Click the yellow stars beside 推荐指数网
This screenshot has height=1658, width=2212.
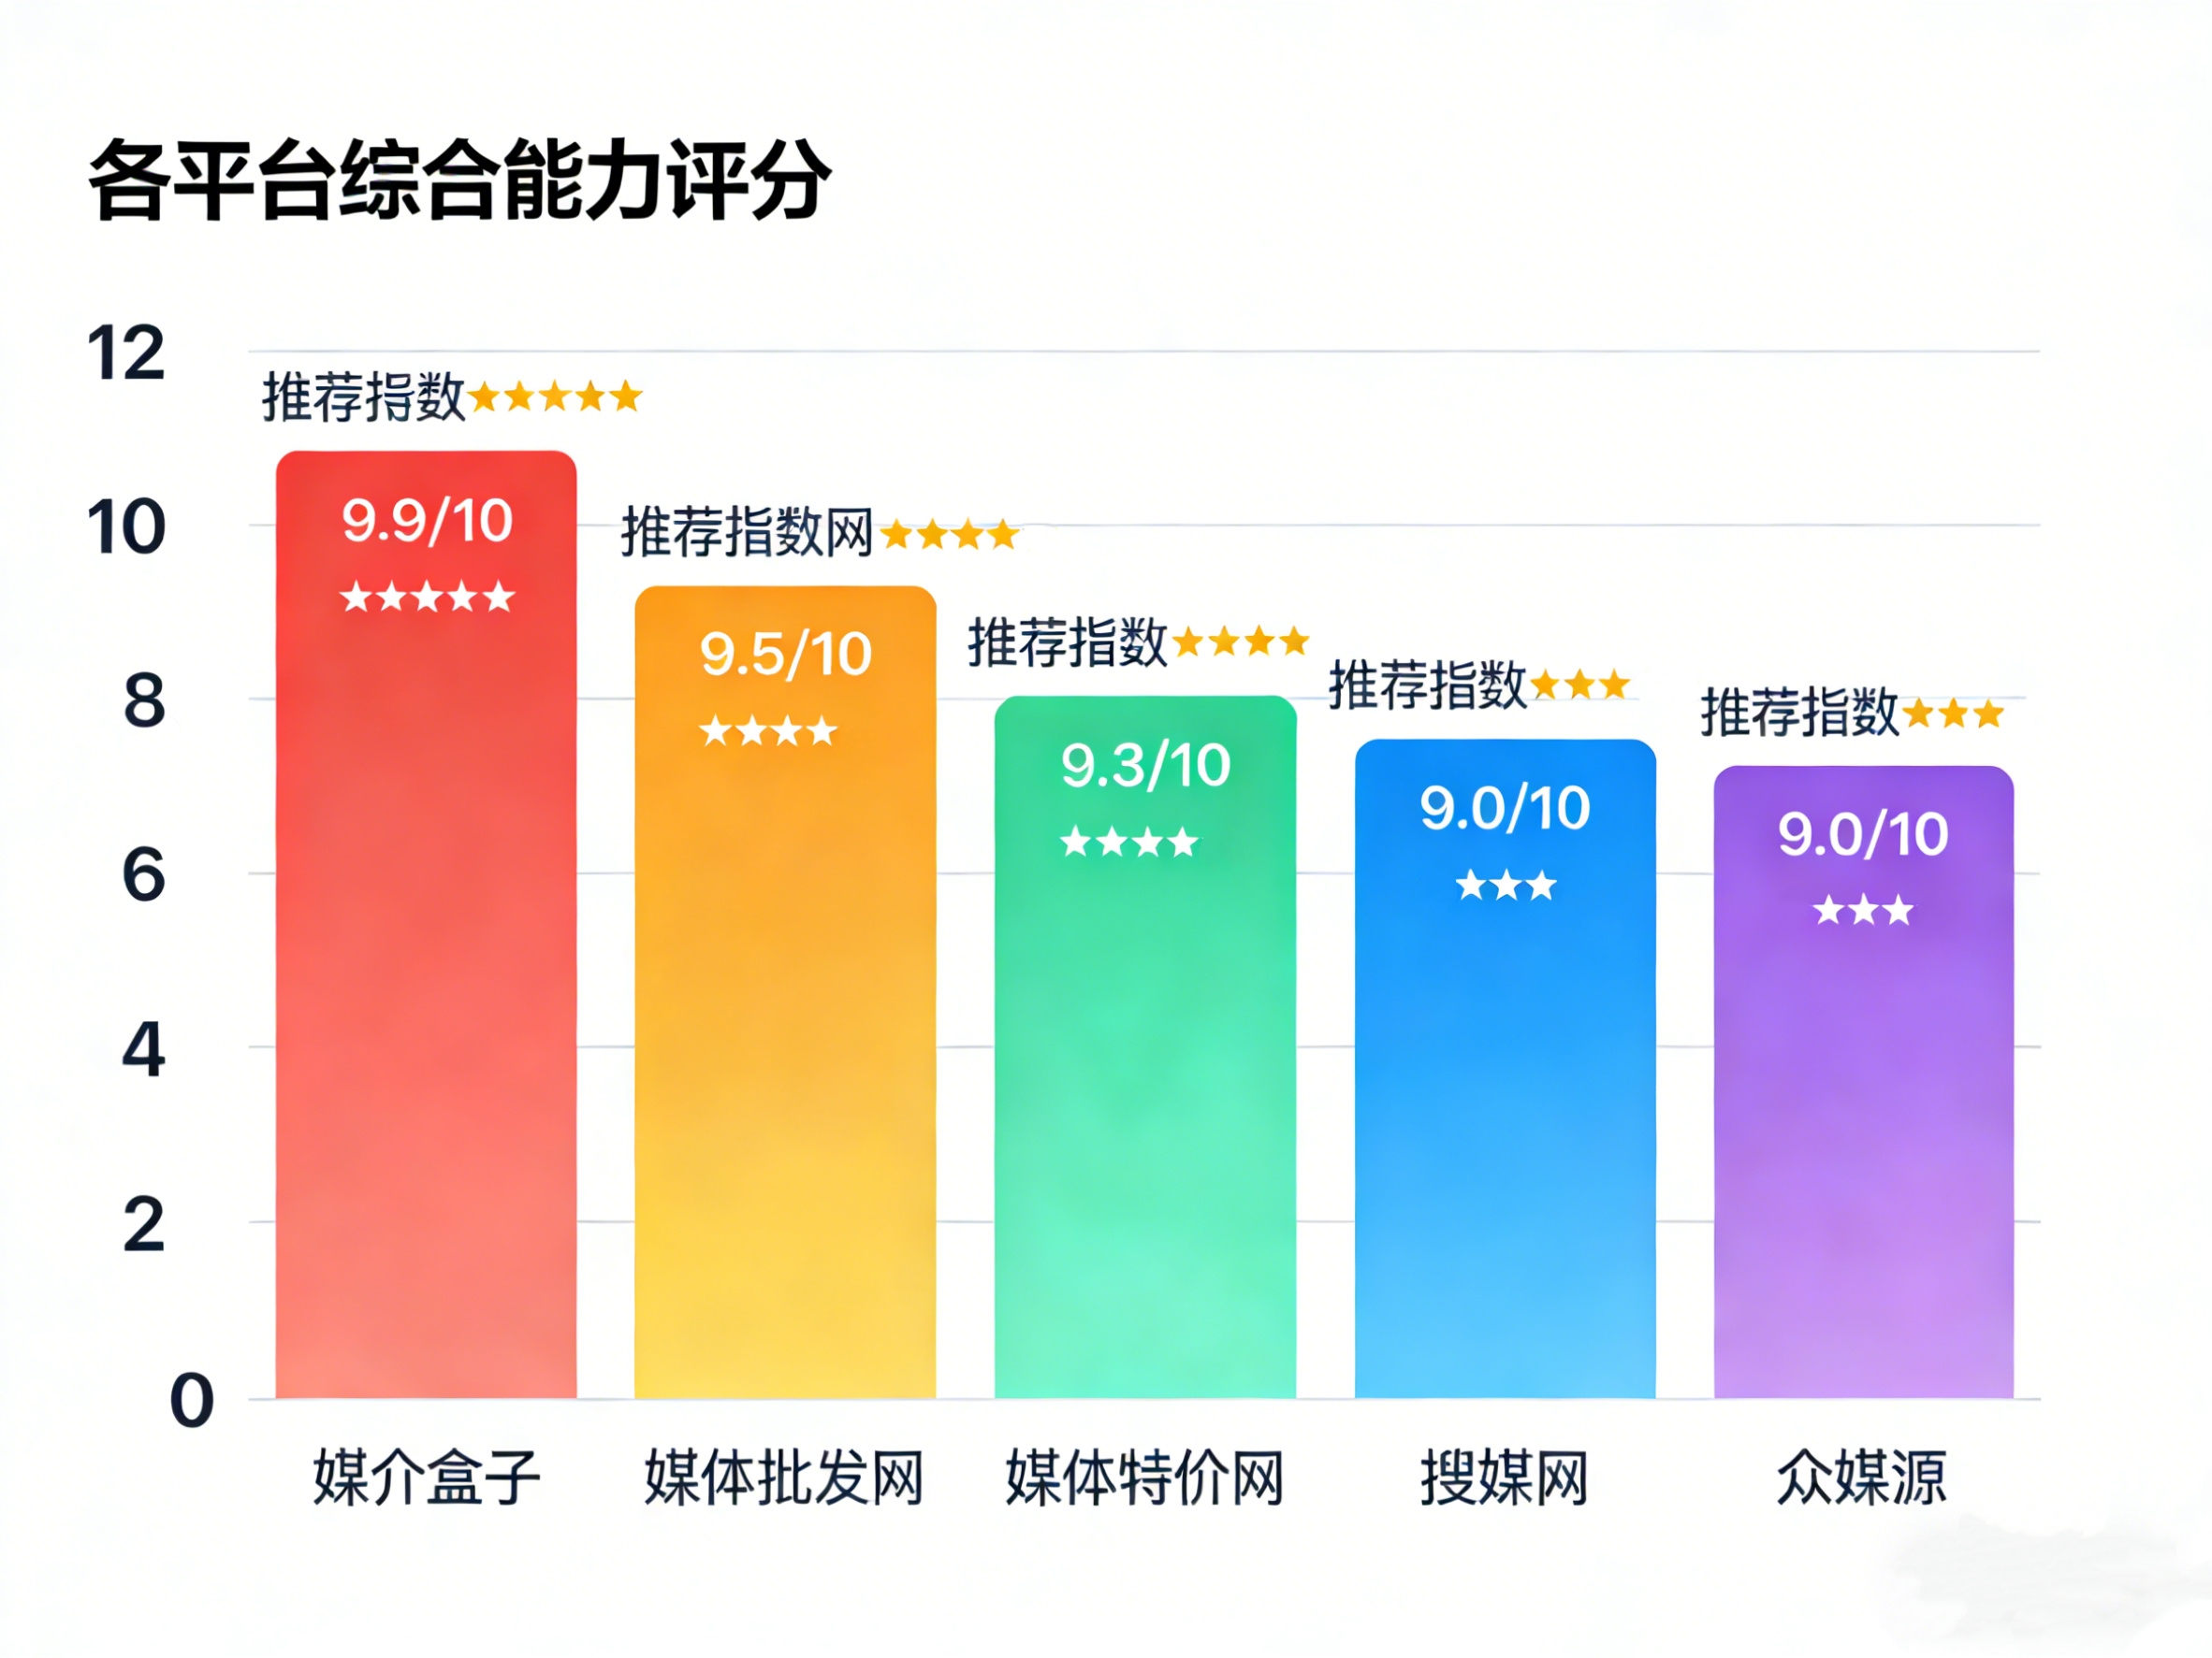[949, 535]
